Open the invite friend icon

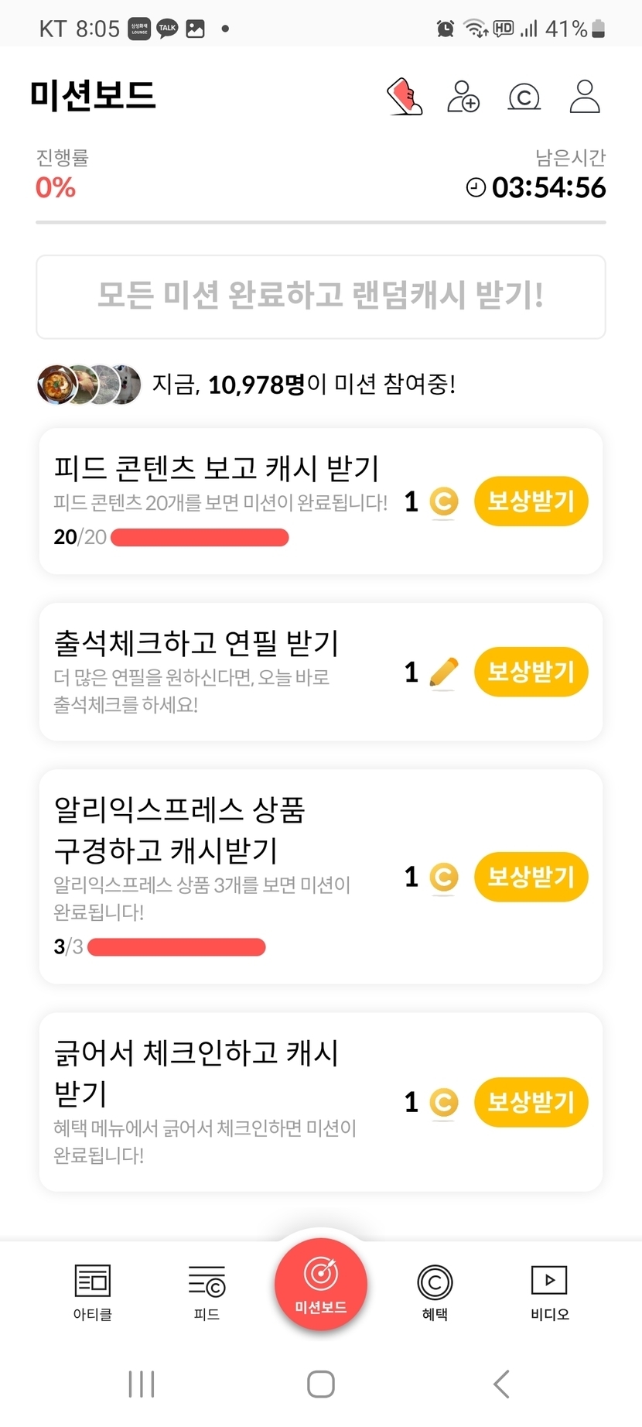pyautogui.click(x=463, y=97)
